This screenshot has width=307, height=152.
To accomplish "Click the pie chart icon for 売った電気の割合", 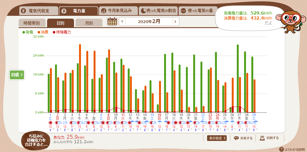I will point(143,11).
